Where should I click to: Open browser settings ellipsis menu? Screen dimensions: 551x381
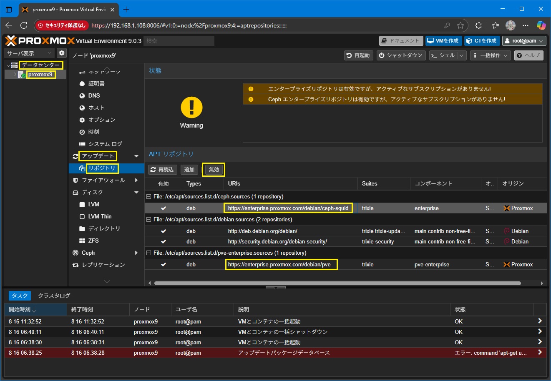pyautogui.click(x=526, y=25)
